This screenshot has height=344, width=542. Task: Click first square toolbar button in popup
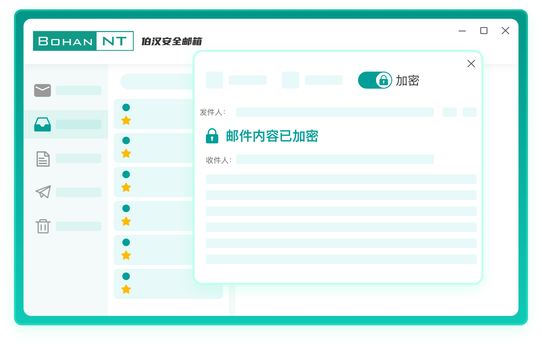click(214, 80)
